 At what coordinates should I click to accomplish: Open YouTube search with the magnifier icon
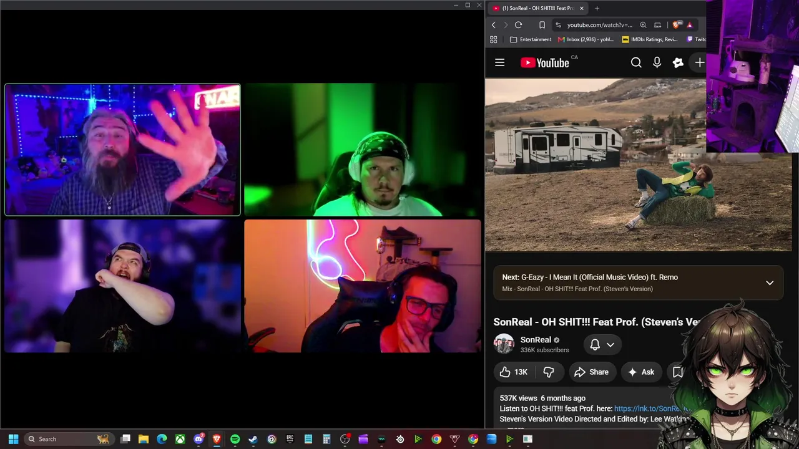[636, 62]
